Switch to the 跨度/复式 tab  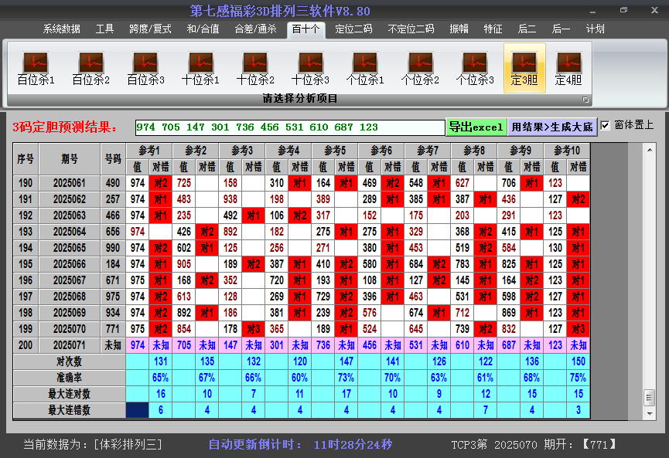pyautogui.click(x=150, y=29)
